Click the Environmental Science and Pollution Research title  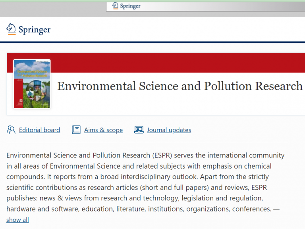pos(180,86)
